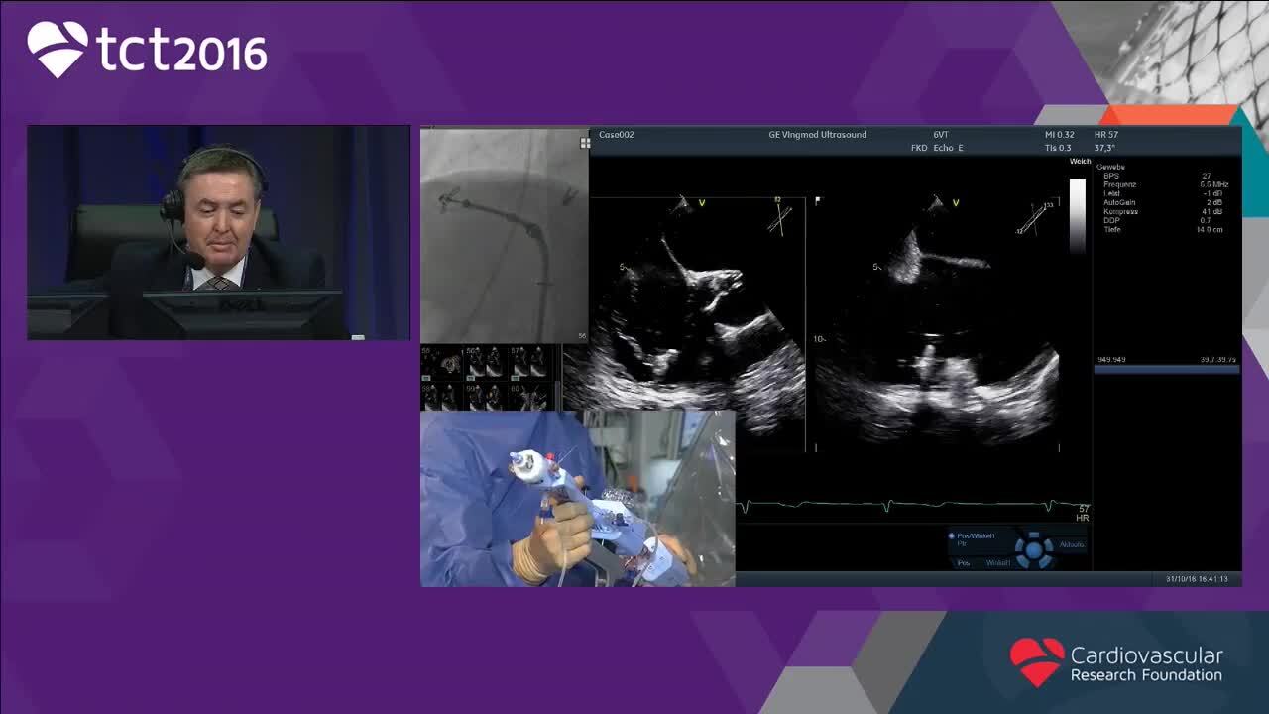
Task: Click the left view's probe orientation V marker
Action: pos(702,203)
